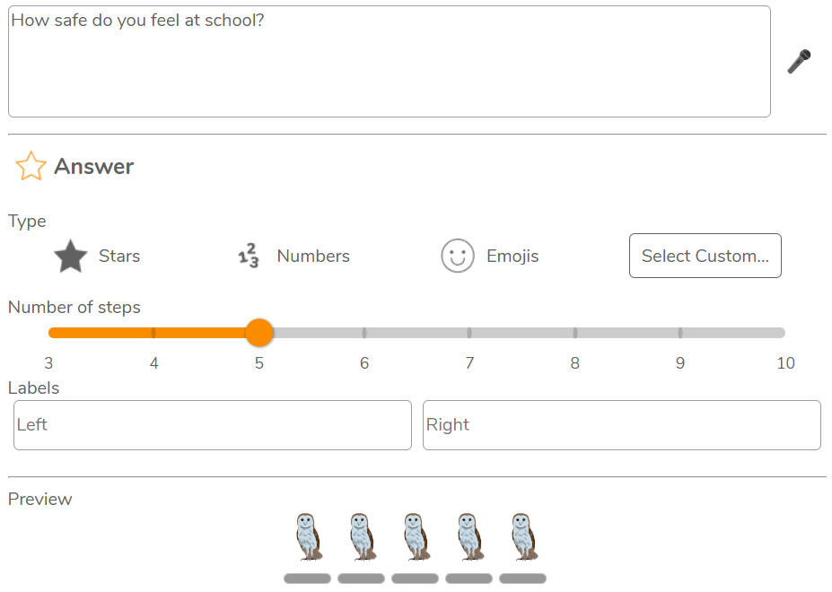The image size is (832, 592).
Task: Select the Stars rating type icon
Action: 71,257
